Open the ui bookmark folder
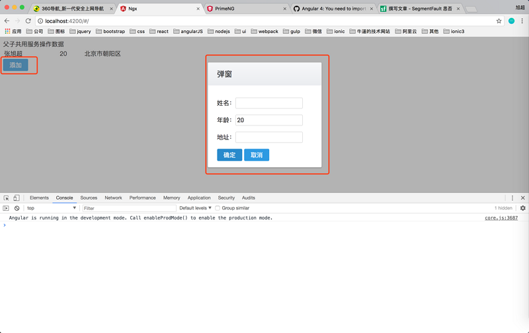 coord(241,31)
